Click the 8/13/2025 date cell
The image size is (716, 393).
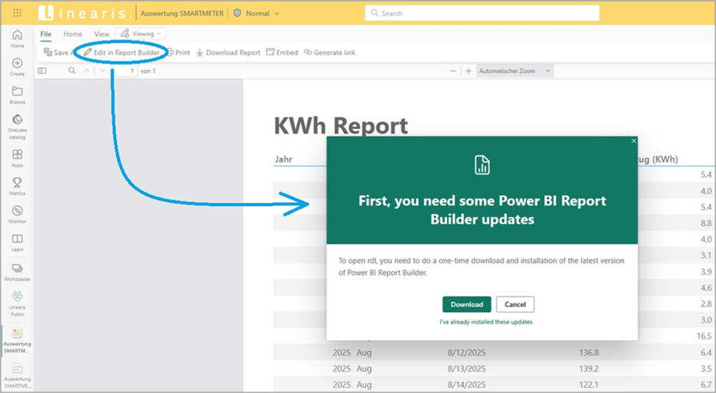click(x=466, y=369)
